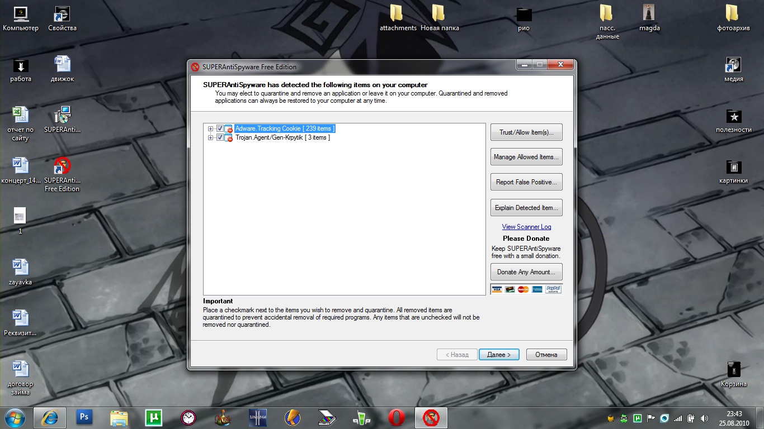Open Photoshop from the taskbar
This screenshot has width=764, height=429.
coord(84,417)
